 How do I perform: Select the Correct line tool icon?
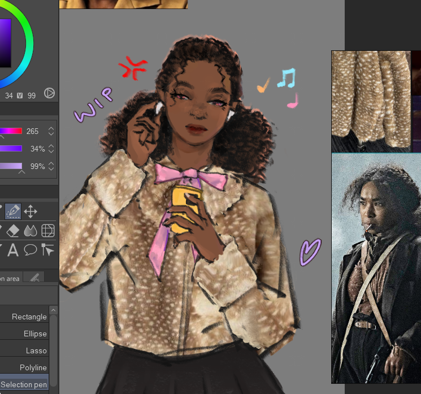tap(48, 250)
